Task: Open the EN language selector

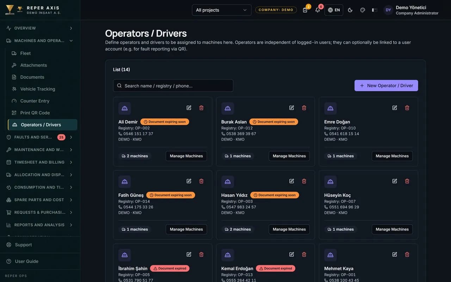Action: (x=334, y=10)
